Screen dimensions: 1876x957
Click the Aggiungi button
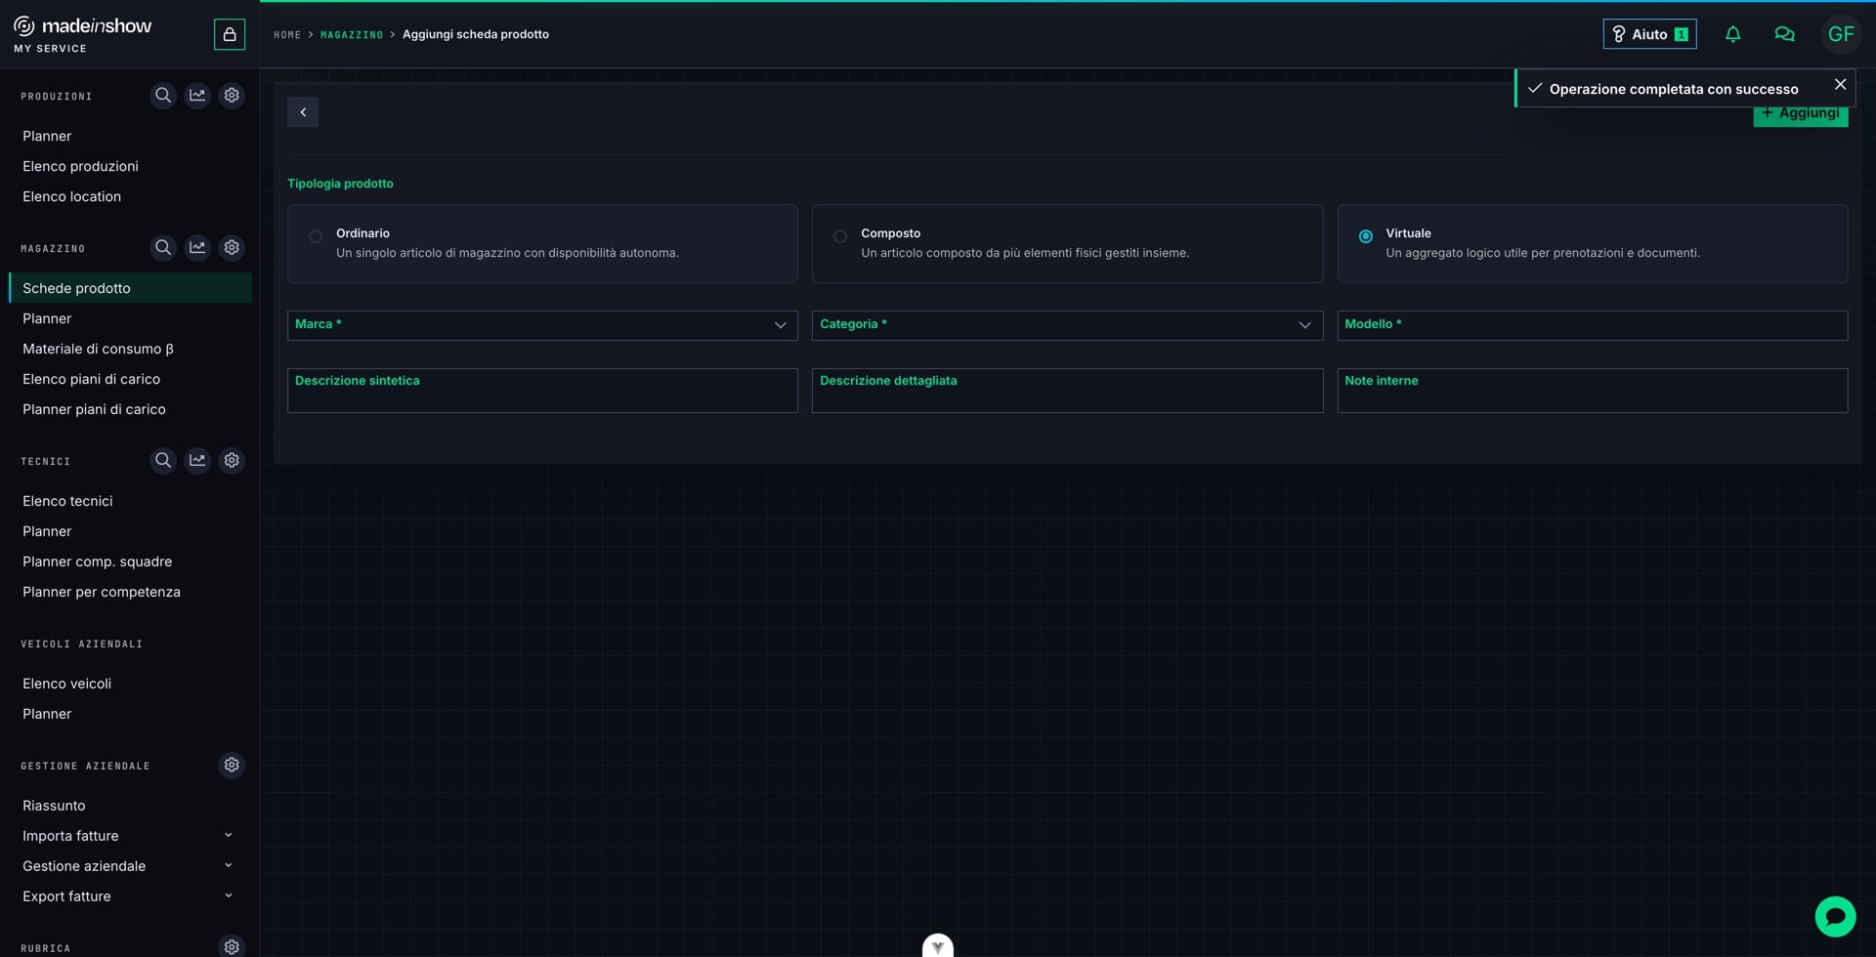coord(1800,115)
